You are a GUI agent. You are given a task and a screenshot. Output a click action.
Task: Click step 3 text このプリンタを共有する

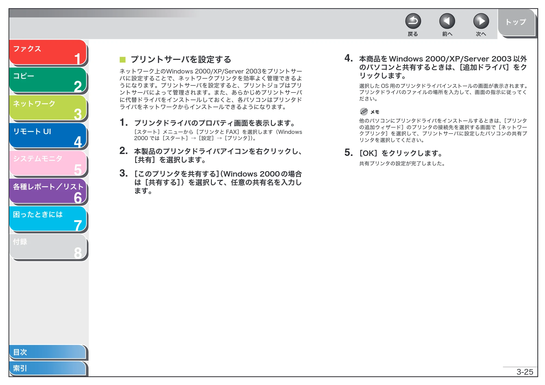tap(218, 182)
